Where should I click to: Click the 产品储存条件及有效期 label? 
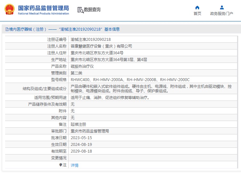point(47,104)
